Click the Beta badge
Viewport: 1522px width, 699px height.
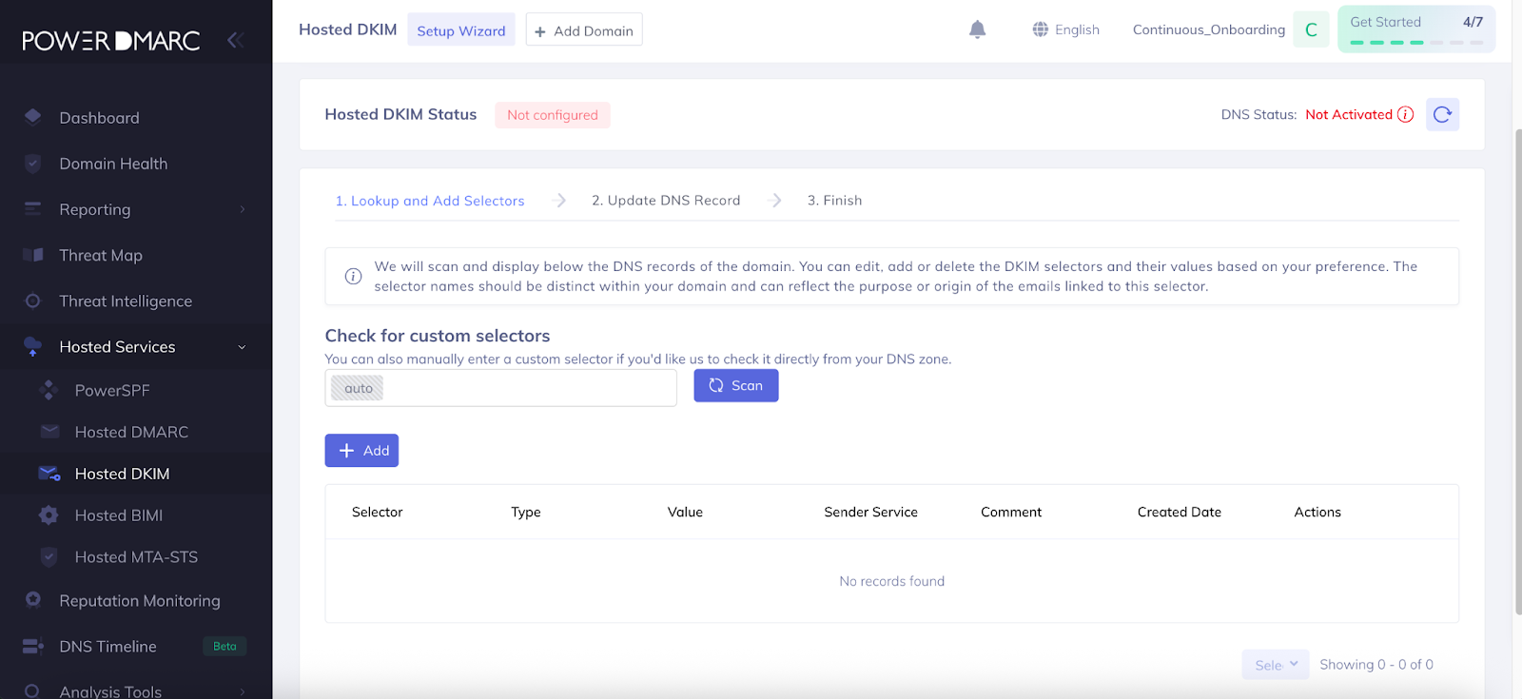click(224, 647)
